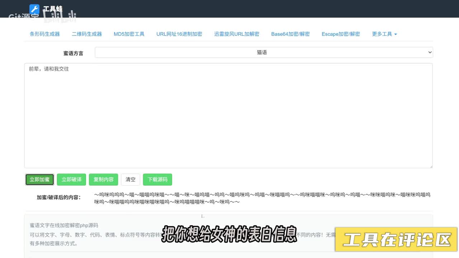This screenshot has height=258, width=459.
Task: Click the 下载源码 button
Action: pyautogui.click(x=157, y=180)
